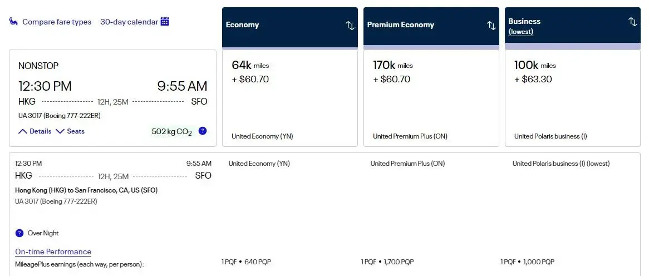This screenshot has height=276, width=649.
Task: Click the Over Night info icon
Action: pyautogui.click(x=19, y=233)
